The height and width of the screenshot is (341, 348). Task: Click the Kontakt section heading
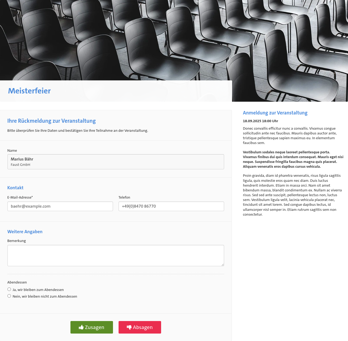(x=15, y=188)
